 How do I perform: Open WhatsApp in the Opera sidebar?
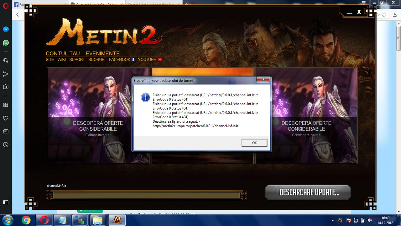(6, 43)
